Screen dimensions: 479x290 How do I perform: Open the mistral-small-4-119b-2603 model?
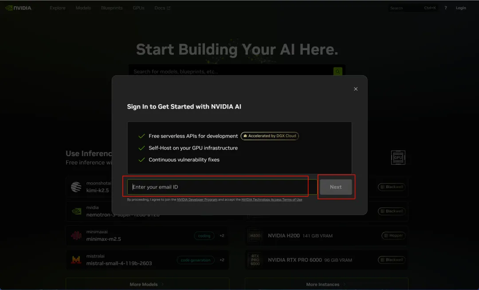tap(147, 260)
